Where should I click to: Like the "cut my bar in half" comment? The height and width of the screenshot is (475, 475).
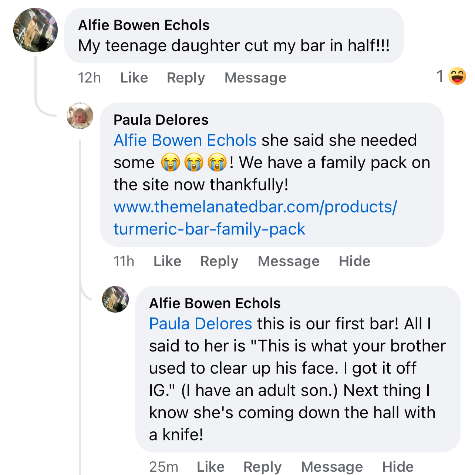click(x=134, y=78)
